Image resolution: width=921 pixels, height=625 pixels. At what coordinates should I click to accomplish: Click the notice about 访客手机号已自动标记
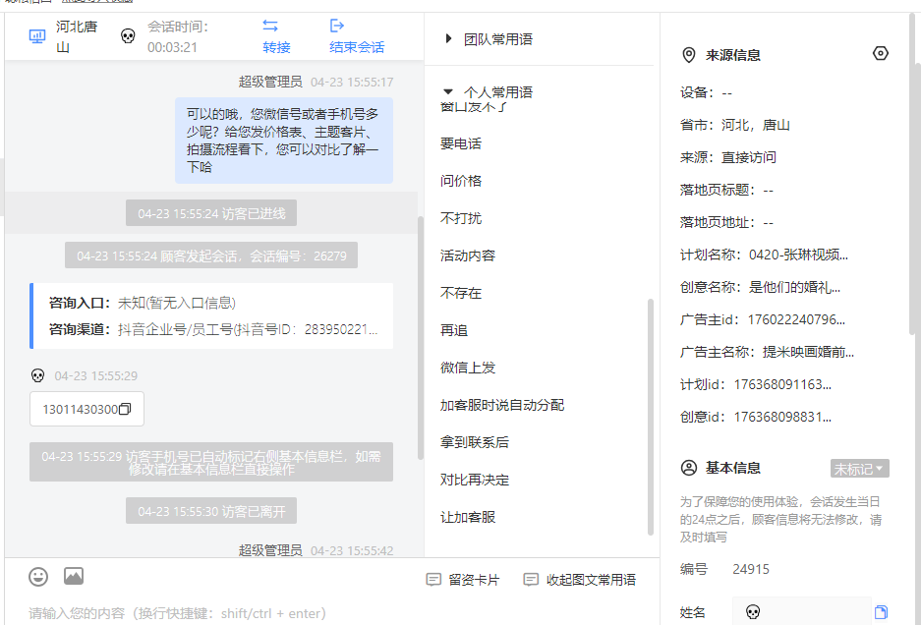pos(211,462)
